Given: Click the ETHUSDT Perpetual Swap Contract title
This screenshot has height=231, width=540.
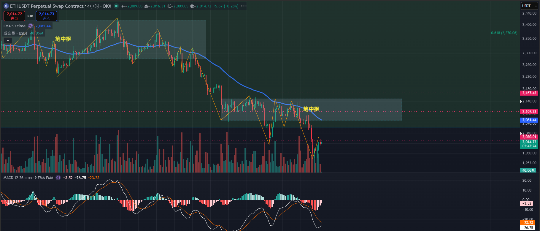Looking at the screenshot, I should pos(47,6).
